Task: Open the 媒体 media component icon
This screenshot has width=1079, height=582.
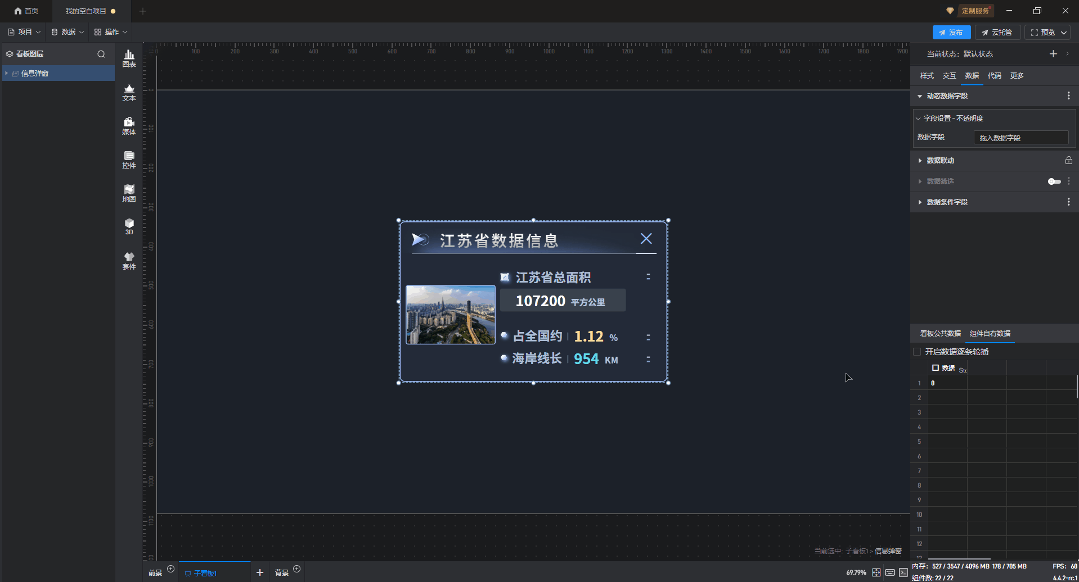Action: coord(129,126)
